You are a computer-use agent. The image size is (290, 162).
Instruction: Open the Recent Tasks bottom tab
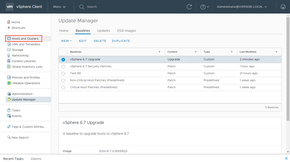pos(13,159)
